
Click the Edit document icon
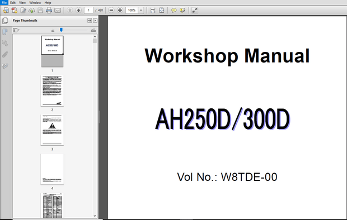(x=23, y=10)
